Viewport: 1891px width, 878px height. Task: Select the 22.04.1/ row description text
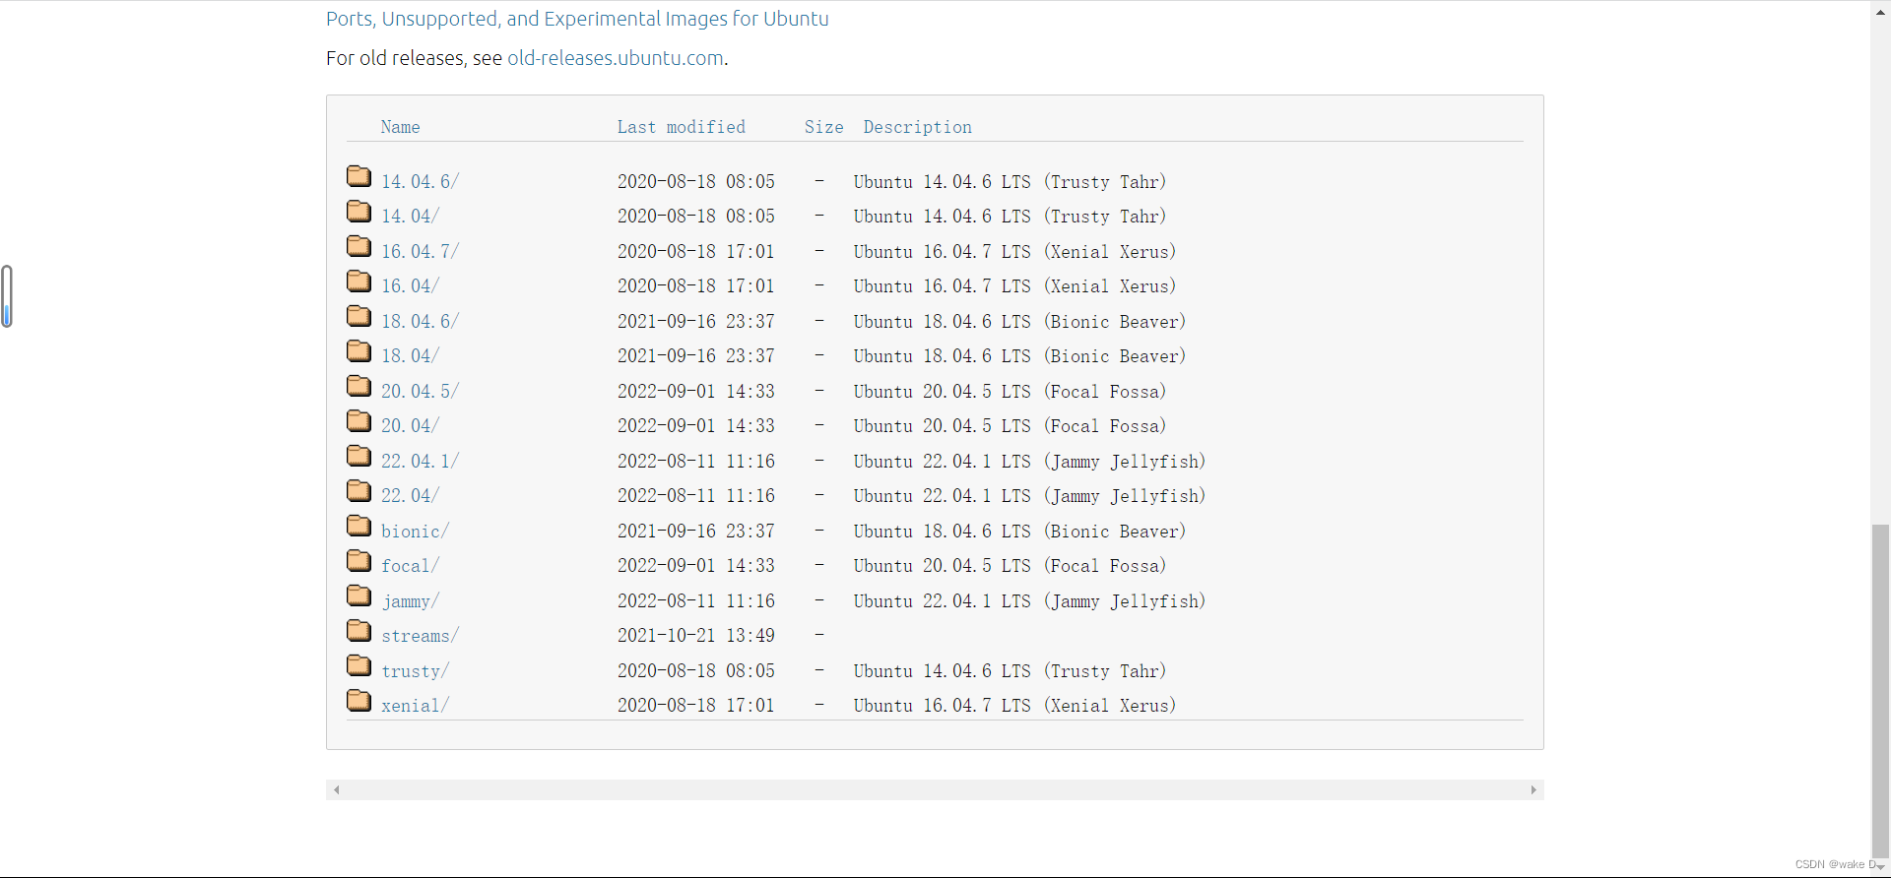click(1030, 462)
